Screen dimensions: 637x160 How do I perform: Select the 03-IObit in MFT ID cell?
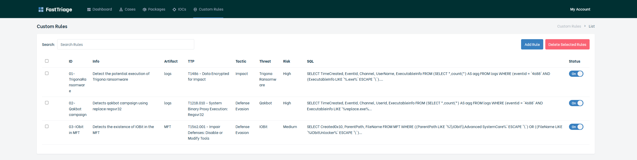76,130
